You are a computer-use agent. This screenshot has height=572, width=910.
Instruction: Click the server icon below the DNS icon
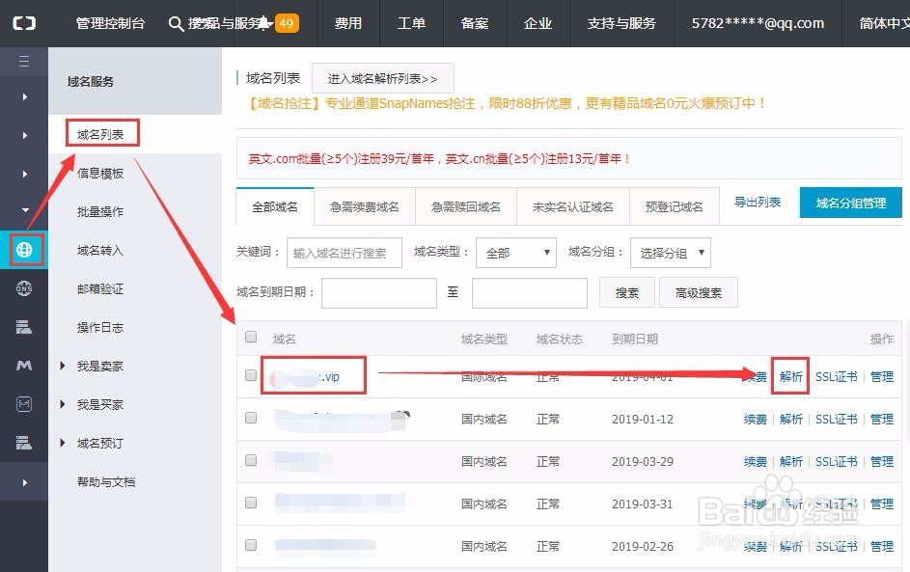[x=24, y=327]
